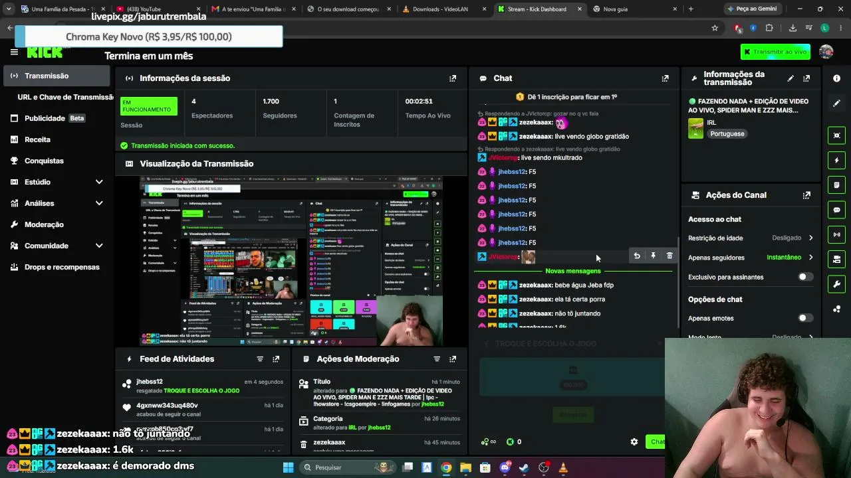The width and height of the screenshot is (851, 478).
Task: Toggle the chat bubble widget in right sidebar
Action: (x=836, y=210)
